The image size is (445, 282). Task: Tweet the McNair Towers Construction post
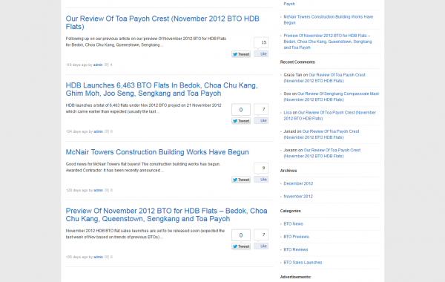241,180
